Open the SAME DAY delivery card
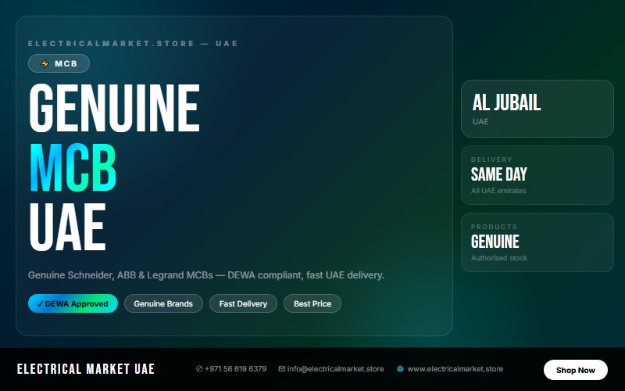 [537, 175]
